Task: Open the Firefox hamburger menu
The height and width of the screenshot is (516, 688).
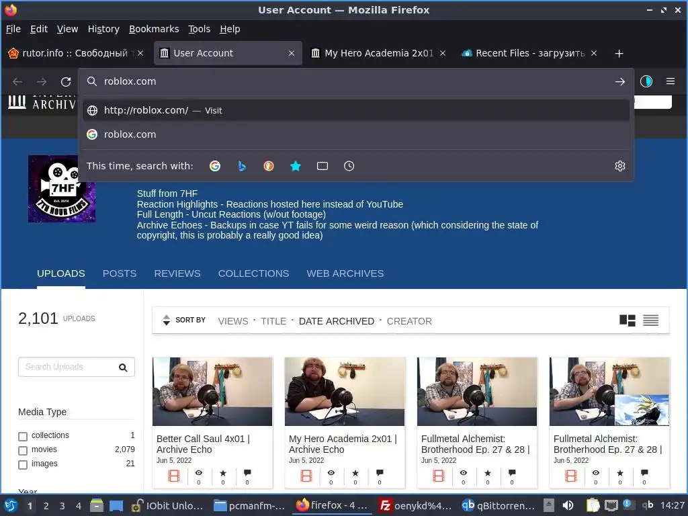Action: coord(671,81)
